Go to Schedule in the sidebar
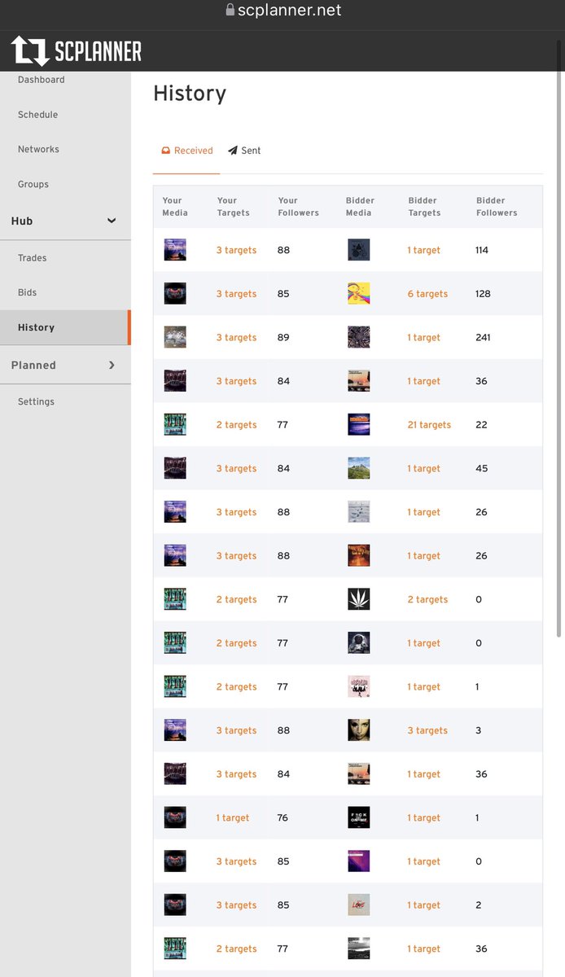 click(x=38, y=115)
